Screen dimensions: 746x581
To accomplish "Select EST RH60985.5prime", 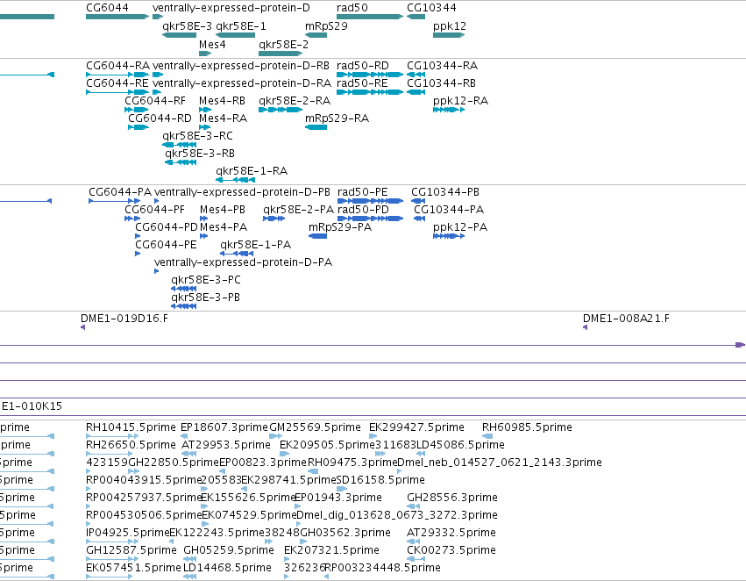I will click(x=527, y=427).
